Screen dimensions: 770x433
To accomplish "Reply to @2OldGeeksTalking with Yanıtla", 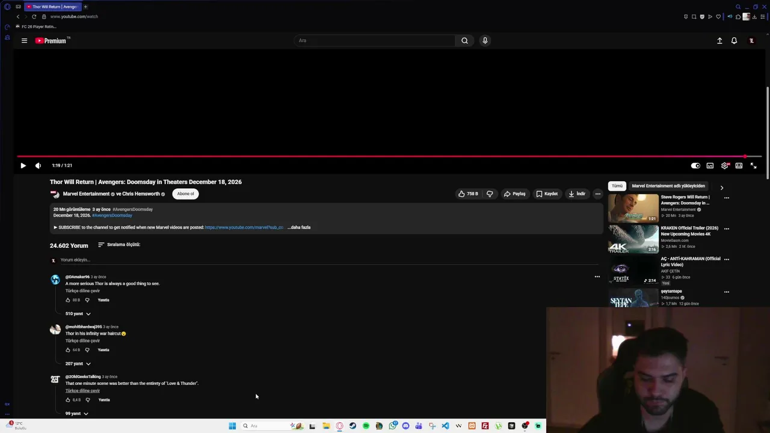I will (x=104, y=400).
